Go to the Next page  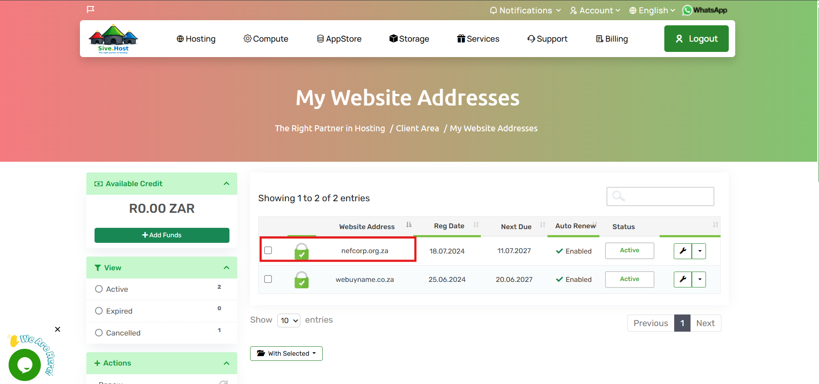(706, 323)
